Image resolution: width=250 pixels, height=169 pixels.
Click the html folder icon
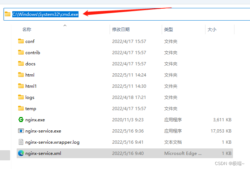pyautogui.click(x=21, y=75)
